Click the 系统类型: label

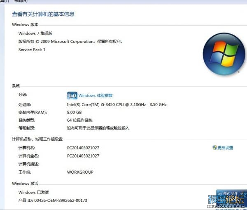point(27,120)
